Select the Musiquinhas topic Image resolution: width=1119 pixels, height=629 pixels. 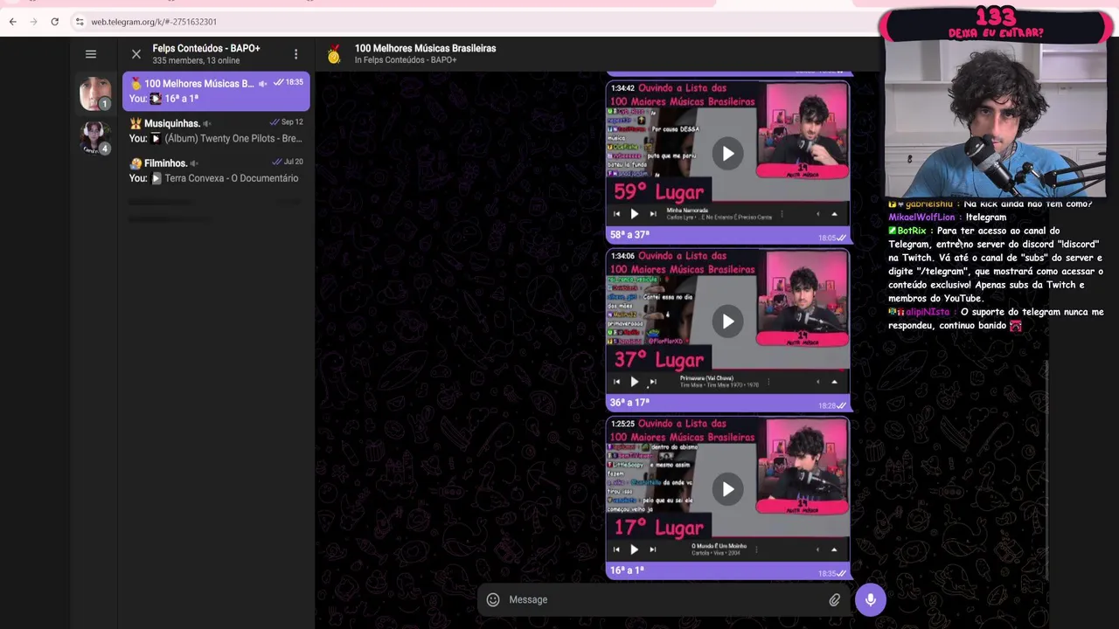tap(216, 131)
